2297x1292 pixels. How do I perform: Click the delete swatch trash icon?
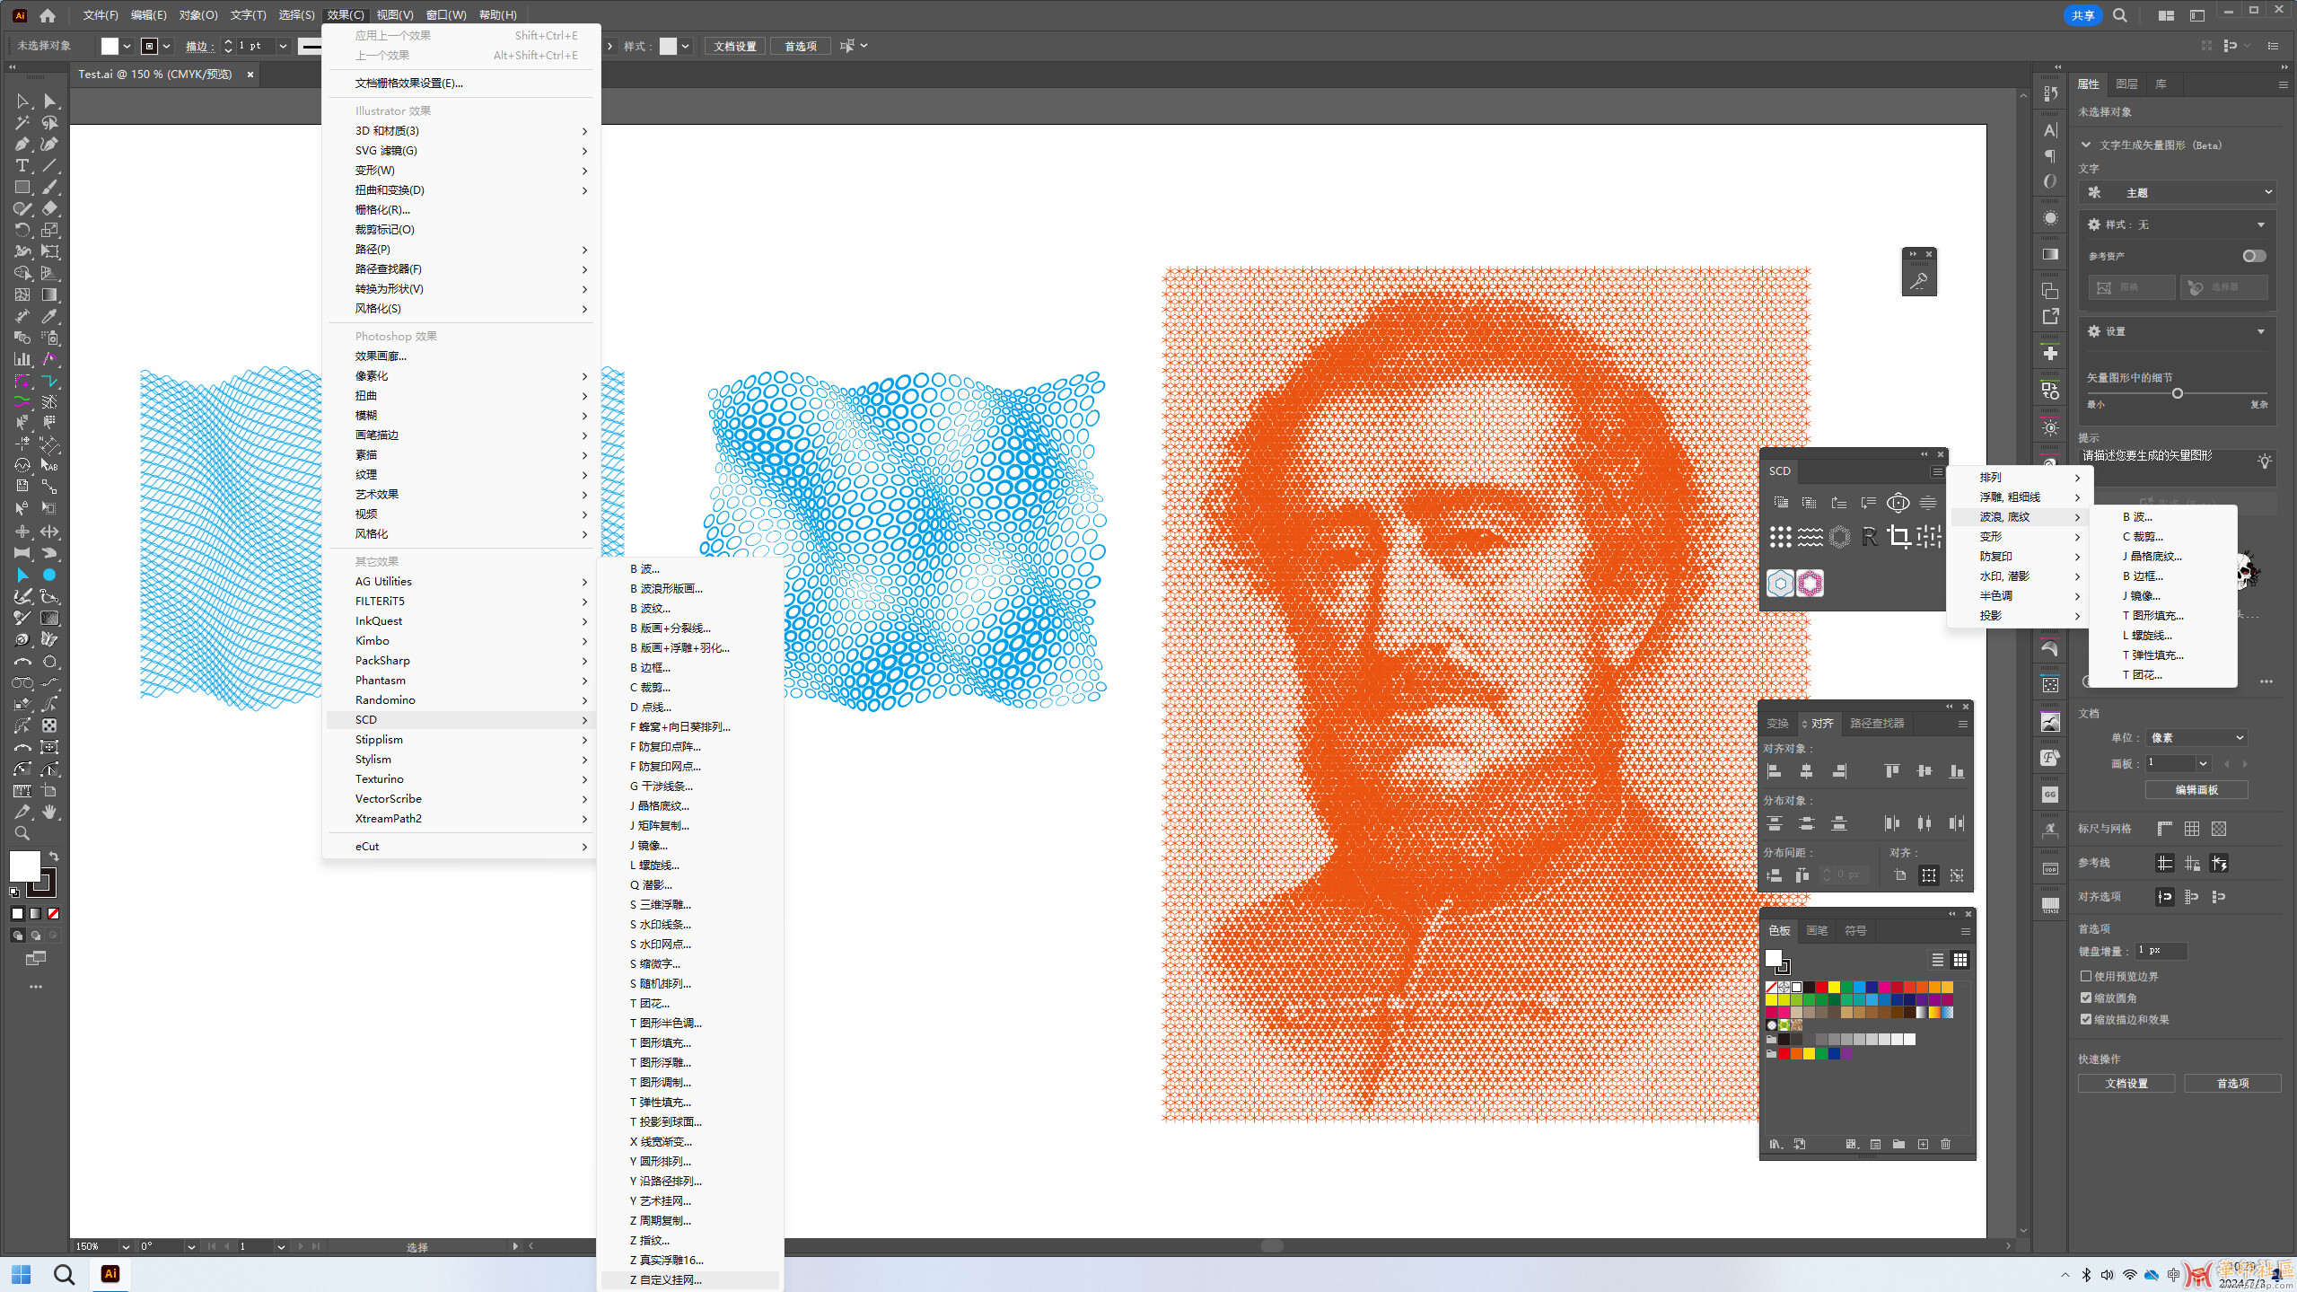tap(1945, 1144)
